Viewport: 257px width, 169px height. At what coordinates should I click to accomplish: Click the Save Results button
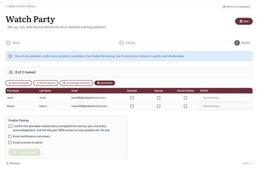click(105, 83)
